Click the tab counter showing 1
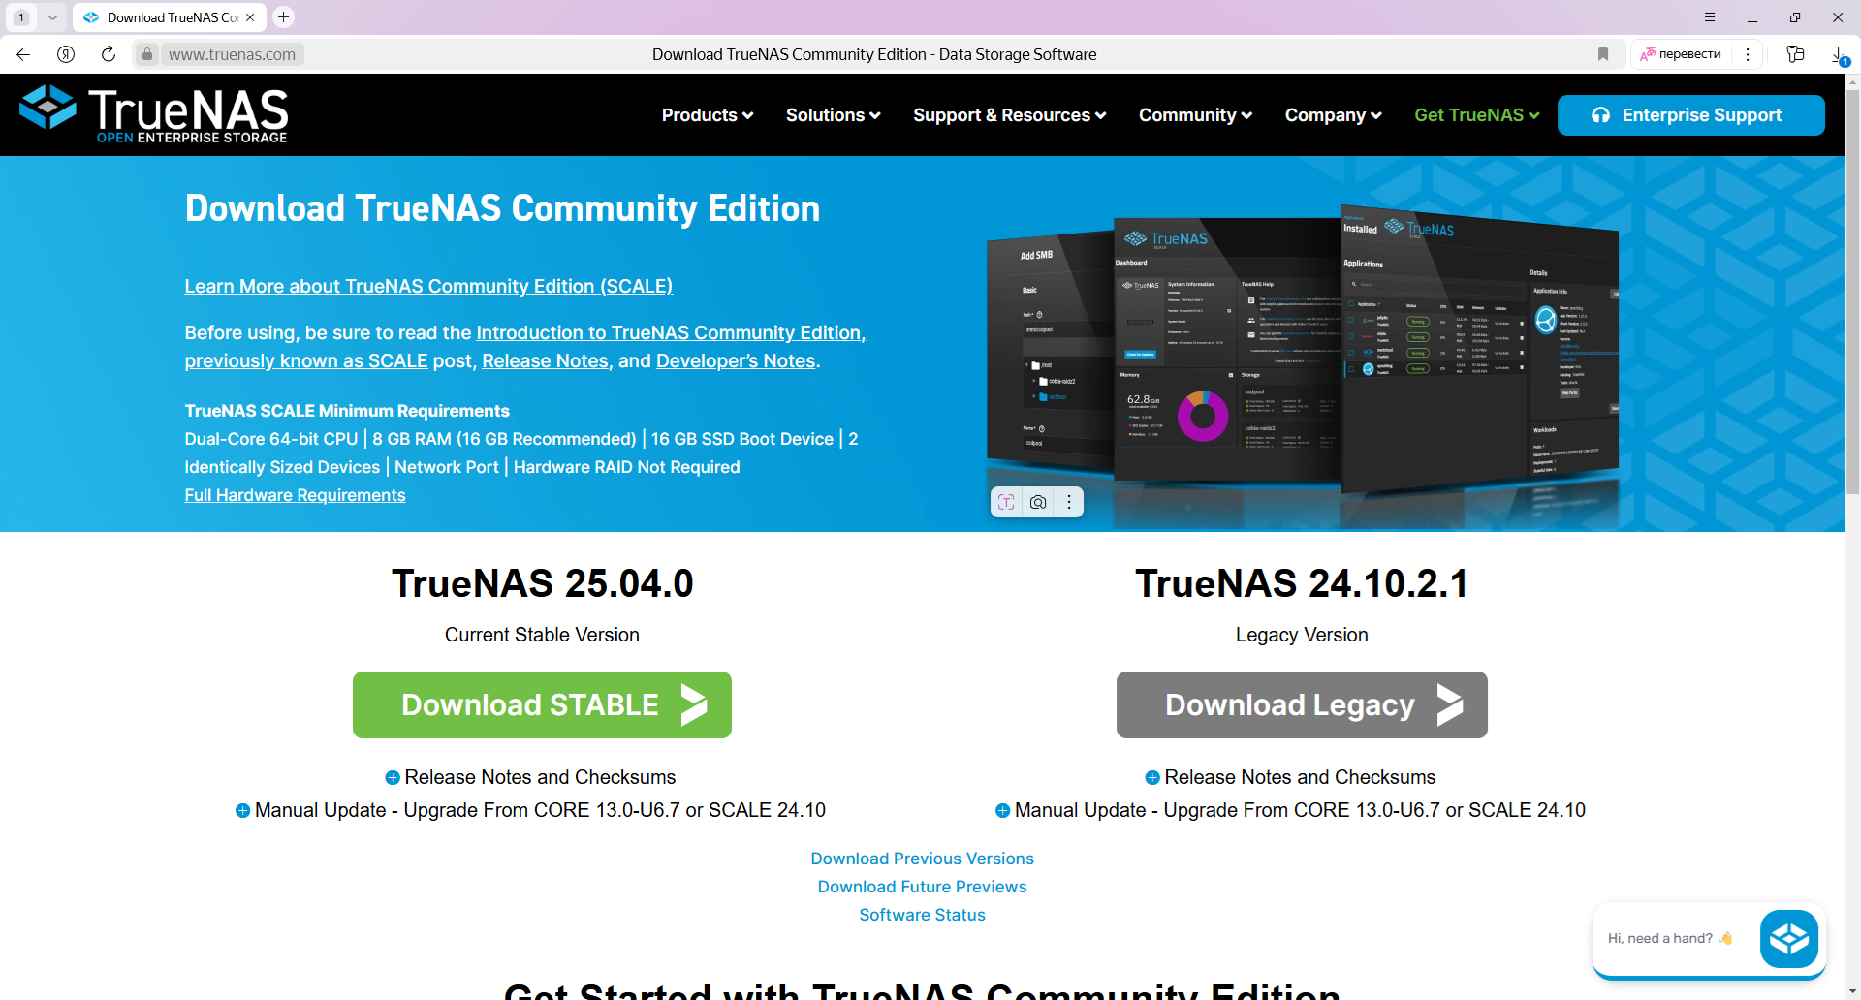This screenshot has width=1861, height=1000. pos(21,17)
